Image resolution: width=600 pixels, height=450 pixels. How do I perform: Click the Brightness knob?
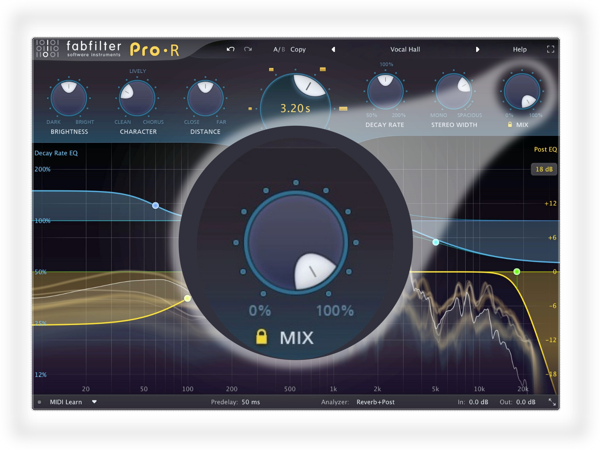coord(69,98)
